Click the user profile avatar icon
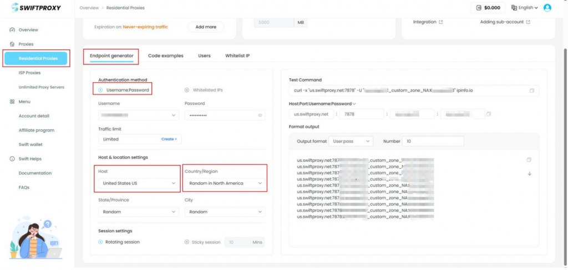Viewport: 568px width, 270px height. [x=547, y=8]
